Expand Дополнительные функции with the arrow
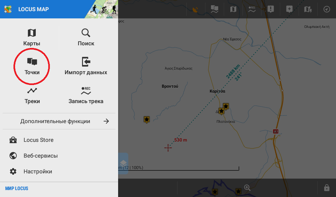 106,121
